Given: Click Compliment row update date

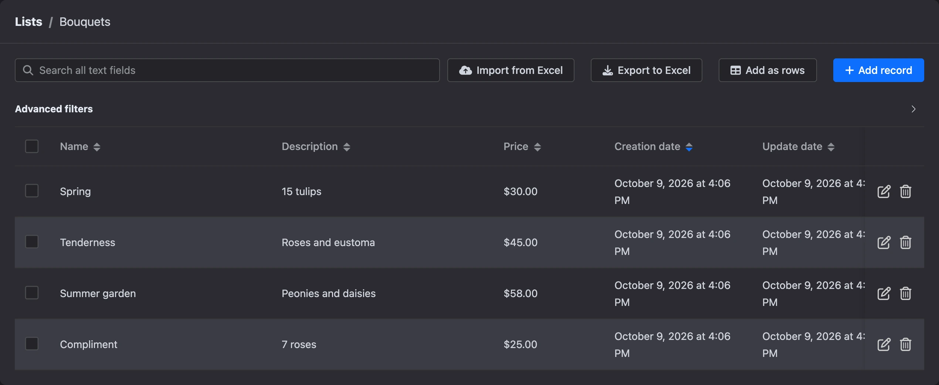Looking at the screenshot, I should (814, 345).
